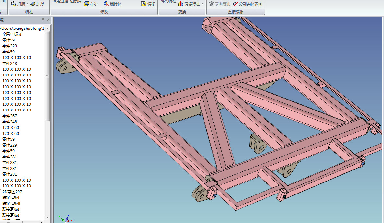Image resolution: width=384 pixels, height=223 pixels.
Task: Click the 联接耳板II tree entry
Action: [11, 204]
